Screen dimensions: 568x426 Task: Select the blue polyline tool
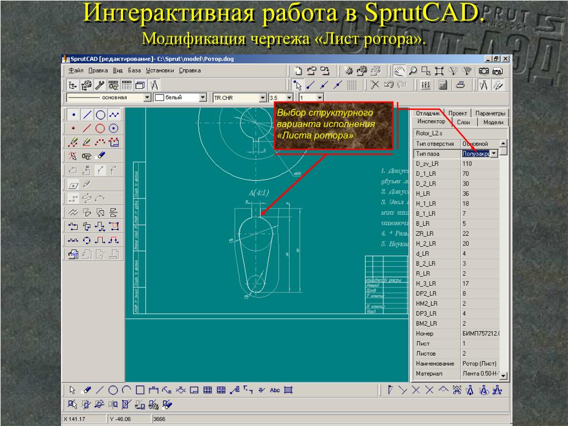(114, 115)
